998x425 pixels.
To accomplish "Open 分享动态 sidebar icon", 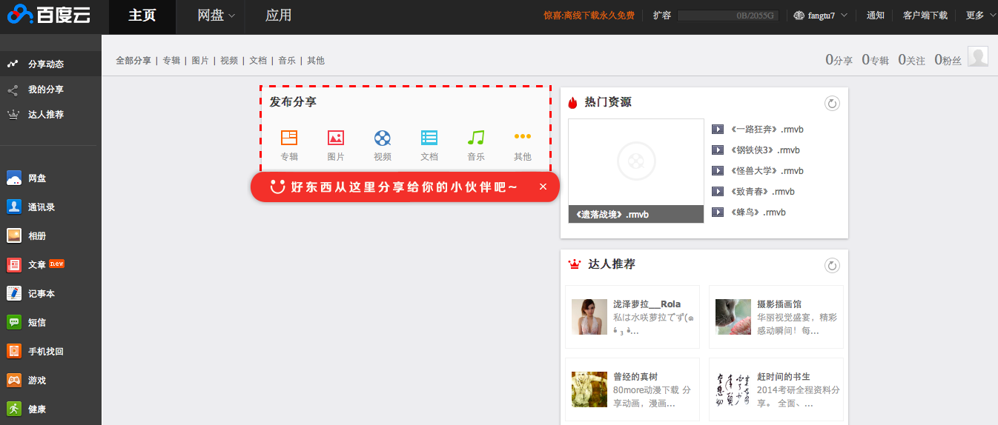I will [x=13, y=64].
